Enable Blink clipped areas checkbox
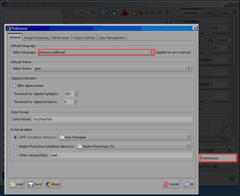The image size is (240, 196). [x=14, y=85]
